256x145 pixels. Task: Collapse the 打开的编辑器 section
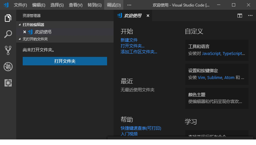19,25
